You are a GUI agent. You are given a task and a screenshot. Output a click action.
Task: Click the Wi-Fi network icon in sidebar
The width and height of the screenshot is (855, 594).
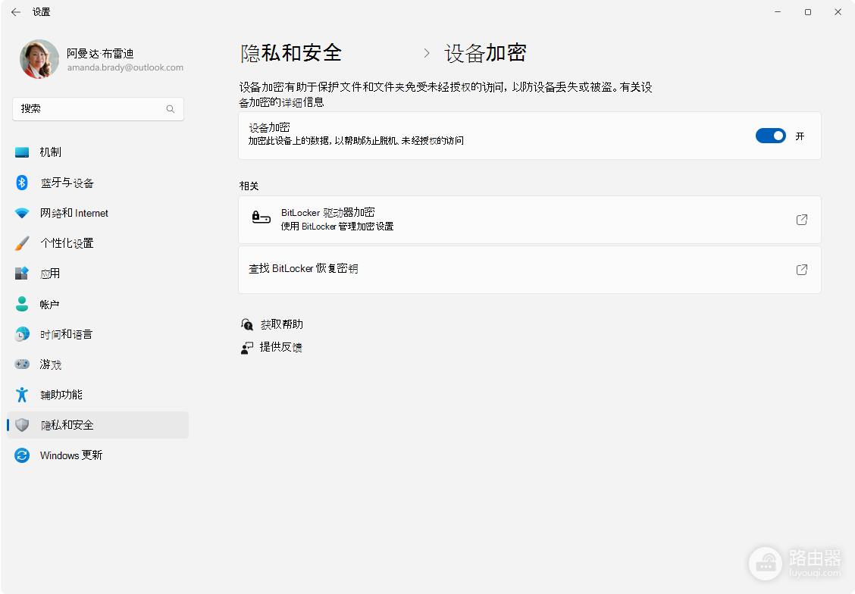click(22, 213)
